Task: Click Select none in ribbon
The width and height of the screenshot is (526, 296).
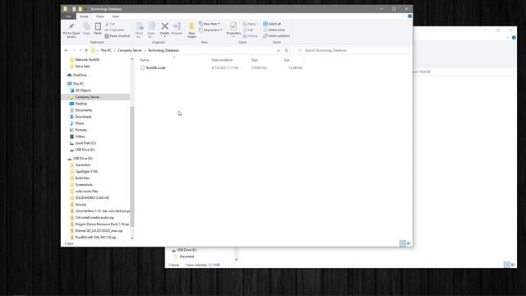Action: click(x=274, y=30)
